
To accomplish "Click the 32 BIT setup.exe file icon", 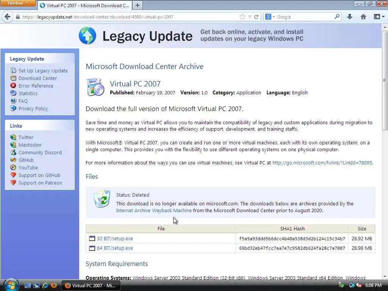I will (x=92, y=239).
